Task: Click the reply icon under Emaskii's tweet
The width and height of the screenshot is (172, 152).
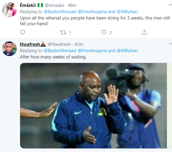Action: [x=23, y=32]
